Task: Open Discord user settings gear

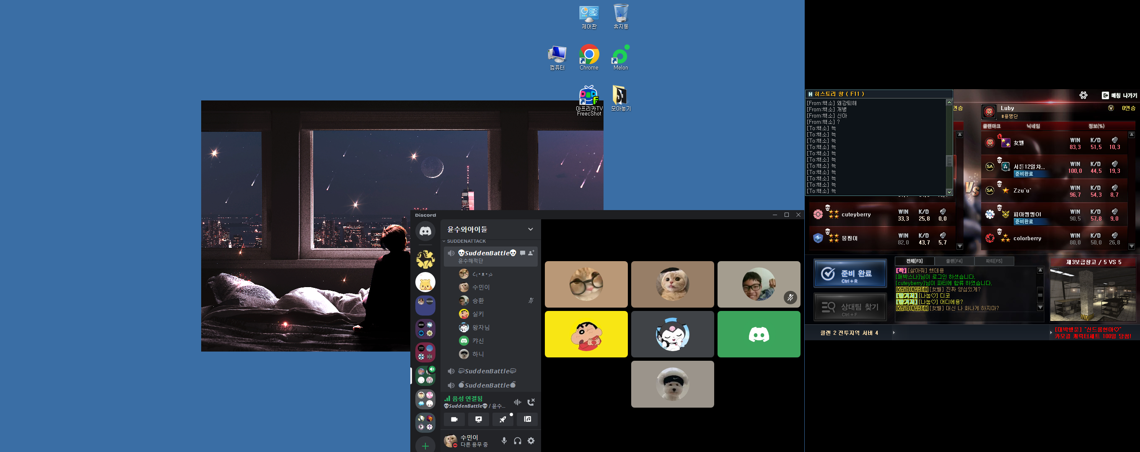Action: 531,441
